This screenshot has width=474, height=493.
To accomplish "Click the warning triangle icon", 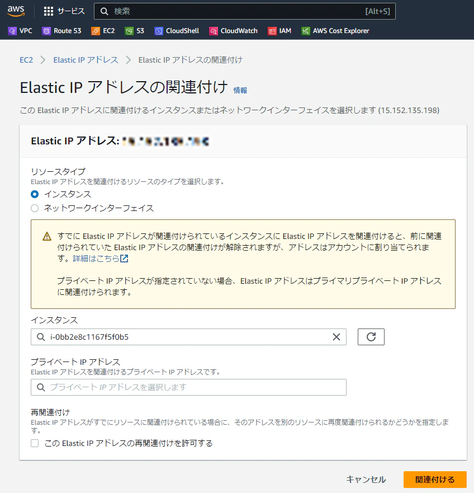I will [x=47, y=236].
